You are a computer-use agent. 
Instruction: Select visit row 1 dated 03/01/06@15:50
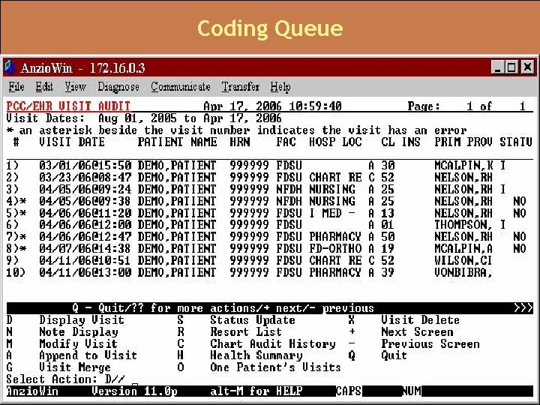point(269,166)
